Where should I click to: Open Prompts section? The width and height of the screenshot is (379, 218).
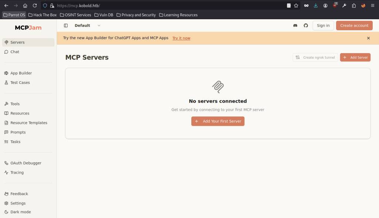pos(28,132)
